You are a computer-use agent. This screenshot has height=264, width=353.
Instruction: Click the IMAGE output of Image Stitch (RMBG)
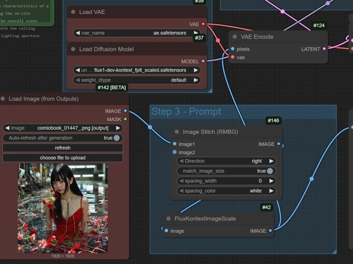click(x=279, y=144)
